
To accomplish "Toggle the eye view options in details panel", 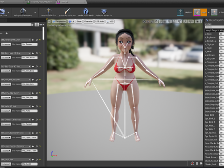I will (42, 25).
